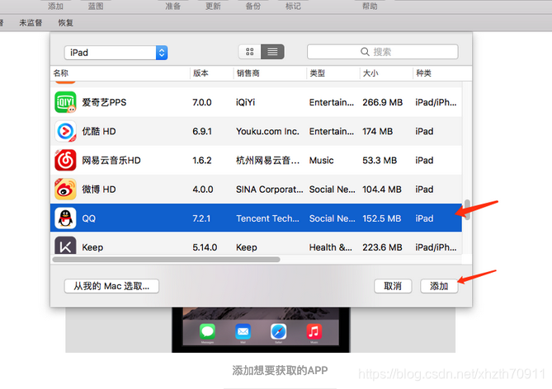Click Messages icon on iPad preview
The image size is (552, 389).
click(207, 331)
